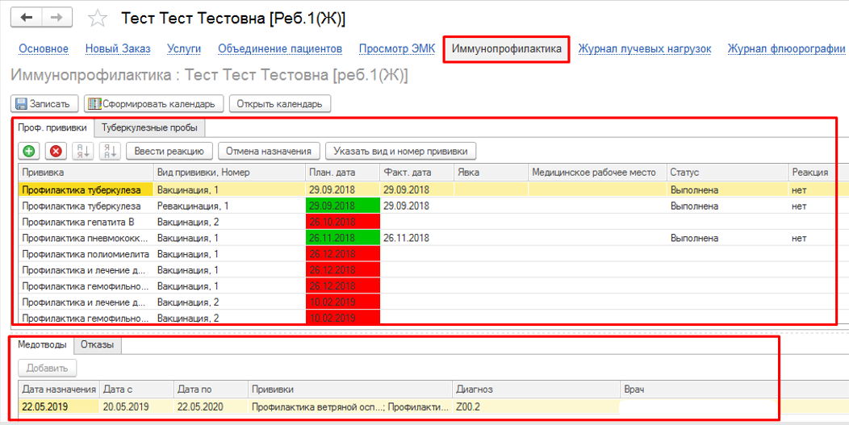
Task: Go to Журнал лучевых нагрузок
Action: pos(644,49)
